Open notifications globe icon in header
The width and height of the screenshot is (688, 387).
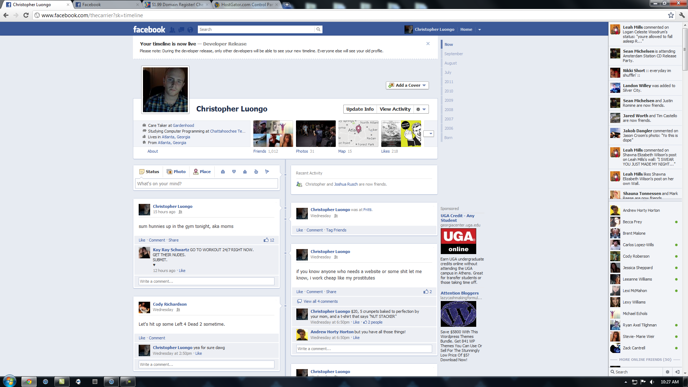[190, 30]
